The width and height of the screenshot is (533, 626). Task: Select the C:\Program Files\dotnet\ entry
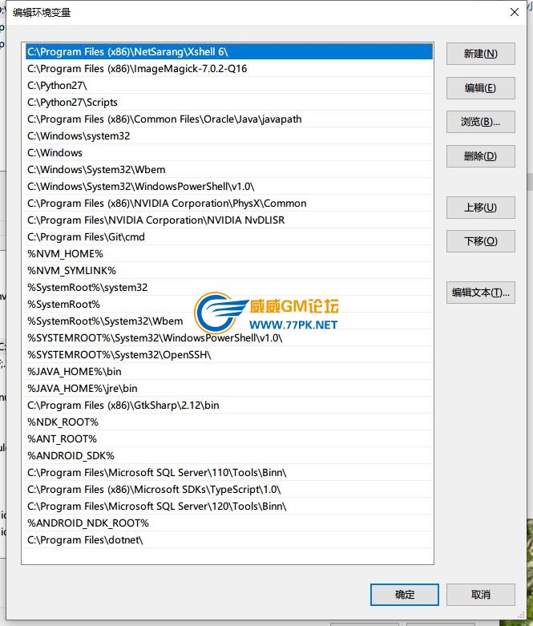click(x=228, y=539)
